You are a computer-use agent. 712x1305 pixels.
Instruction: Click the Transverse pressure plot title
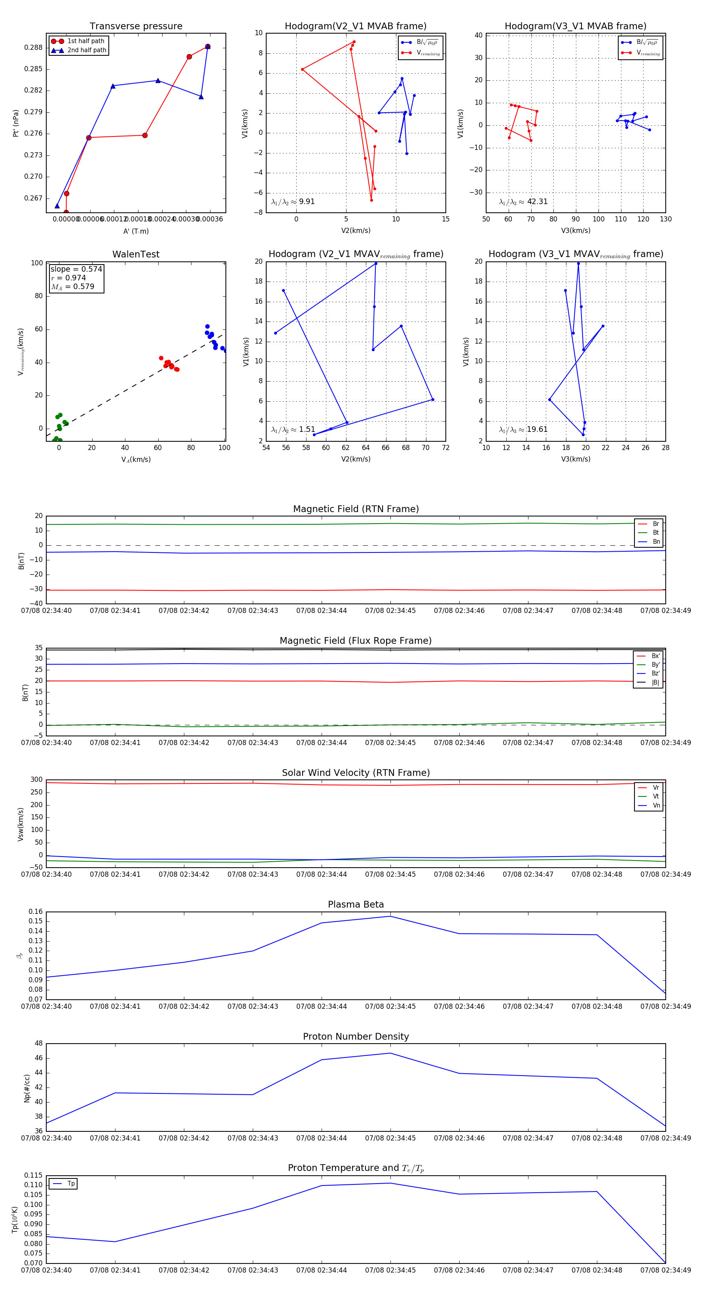pos(136,26)
